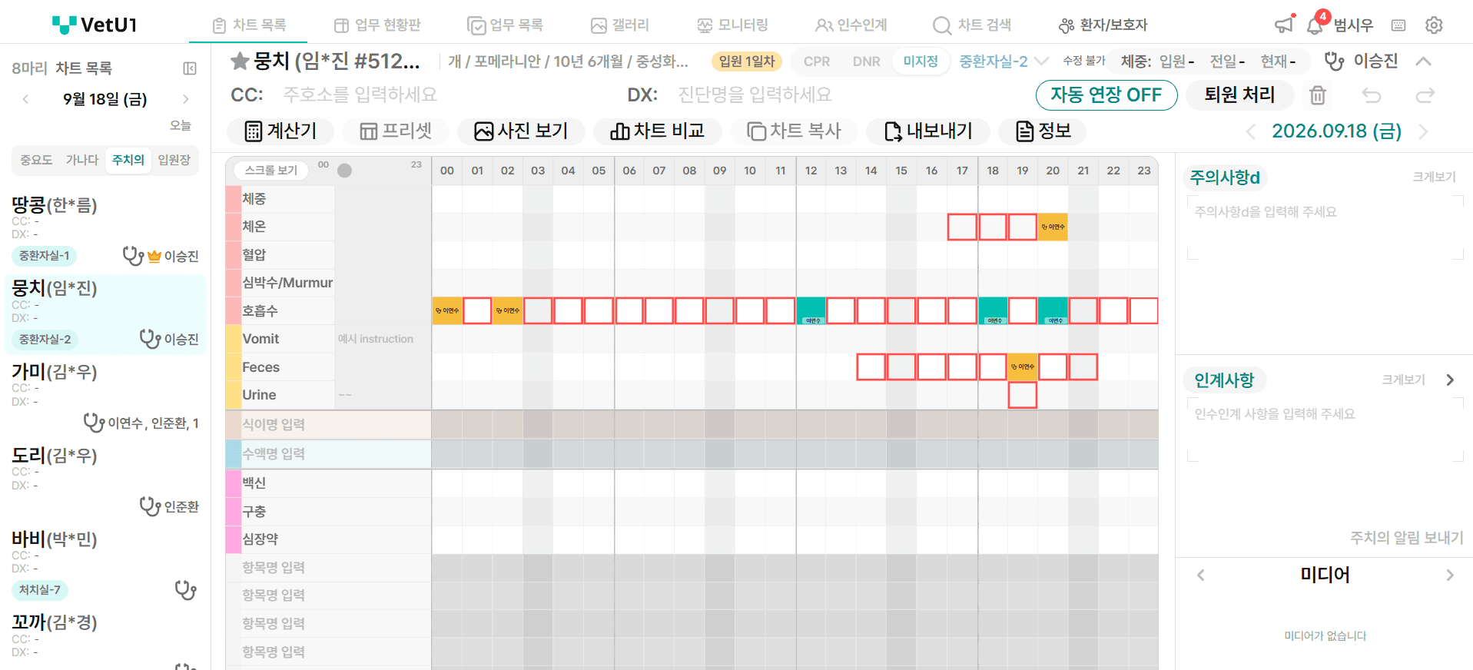This screenshot has height=670, width=1473.
Task: Collapse the chart list sidebar panel icon
Action: coord(190,68)
